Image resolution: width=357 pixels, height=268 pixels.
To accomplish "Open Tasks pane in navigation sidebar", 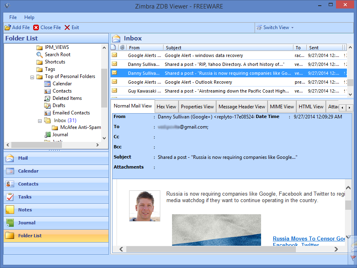I will coord(56,197).
